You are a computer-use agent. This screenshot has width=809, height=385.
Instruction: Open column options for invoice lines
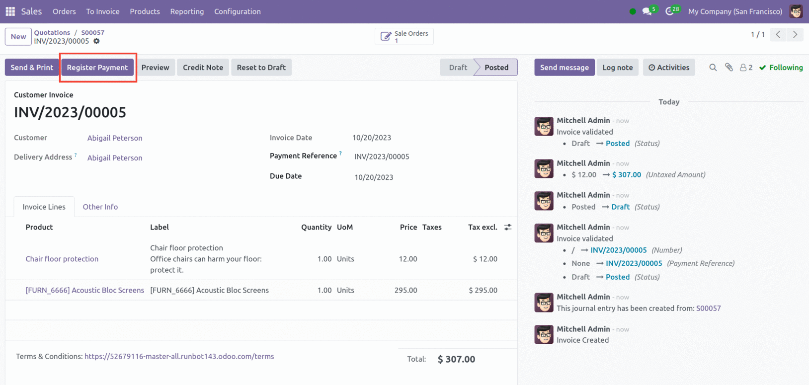coord(507,227)
